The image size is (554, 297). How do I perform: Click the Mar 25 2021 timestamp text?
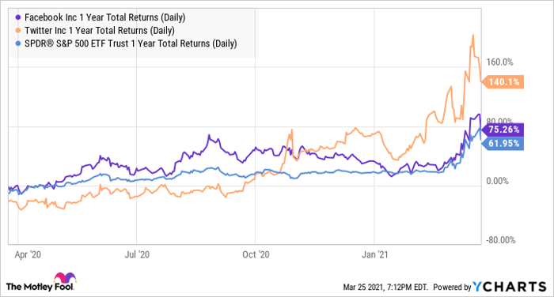click(x=385, y=287)
